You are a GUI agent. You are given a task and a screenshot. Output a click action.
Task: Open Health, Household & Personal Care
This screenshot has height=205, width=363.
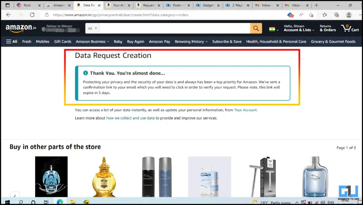[x=276, y=41]
